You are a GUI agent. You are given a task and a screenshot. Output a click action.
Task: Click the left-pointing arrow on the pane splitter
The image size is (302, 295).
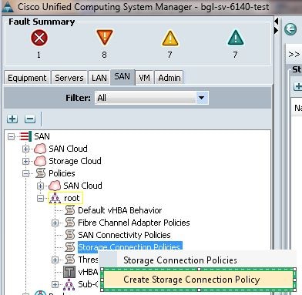[x=277, y=21]
